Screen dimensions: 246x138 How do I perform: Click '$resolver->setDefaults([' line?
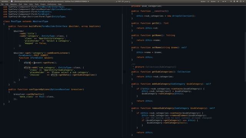pos(29,94)
